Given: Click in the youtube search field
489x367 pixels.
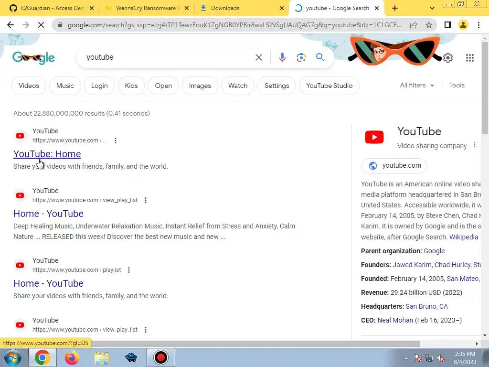Looking at the screenshot, I should [169, 57].
